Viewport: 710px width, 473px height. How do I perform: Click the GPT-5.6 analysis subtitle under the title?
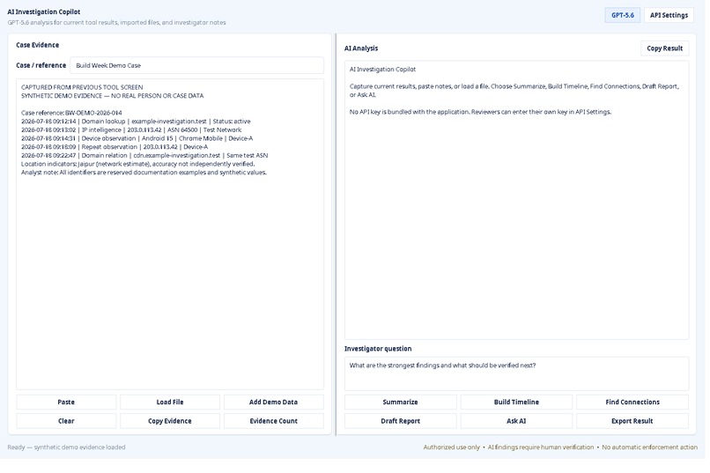116,22
